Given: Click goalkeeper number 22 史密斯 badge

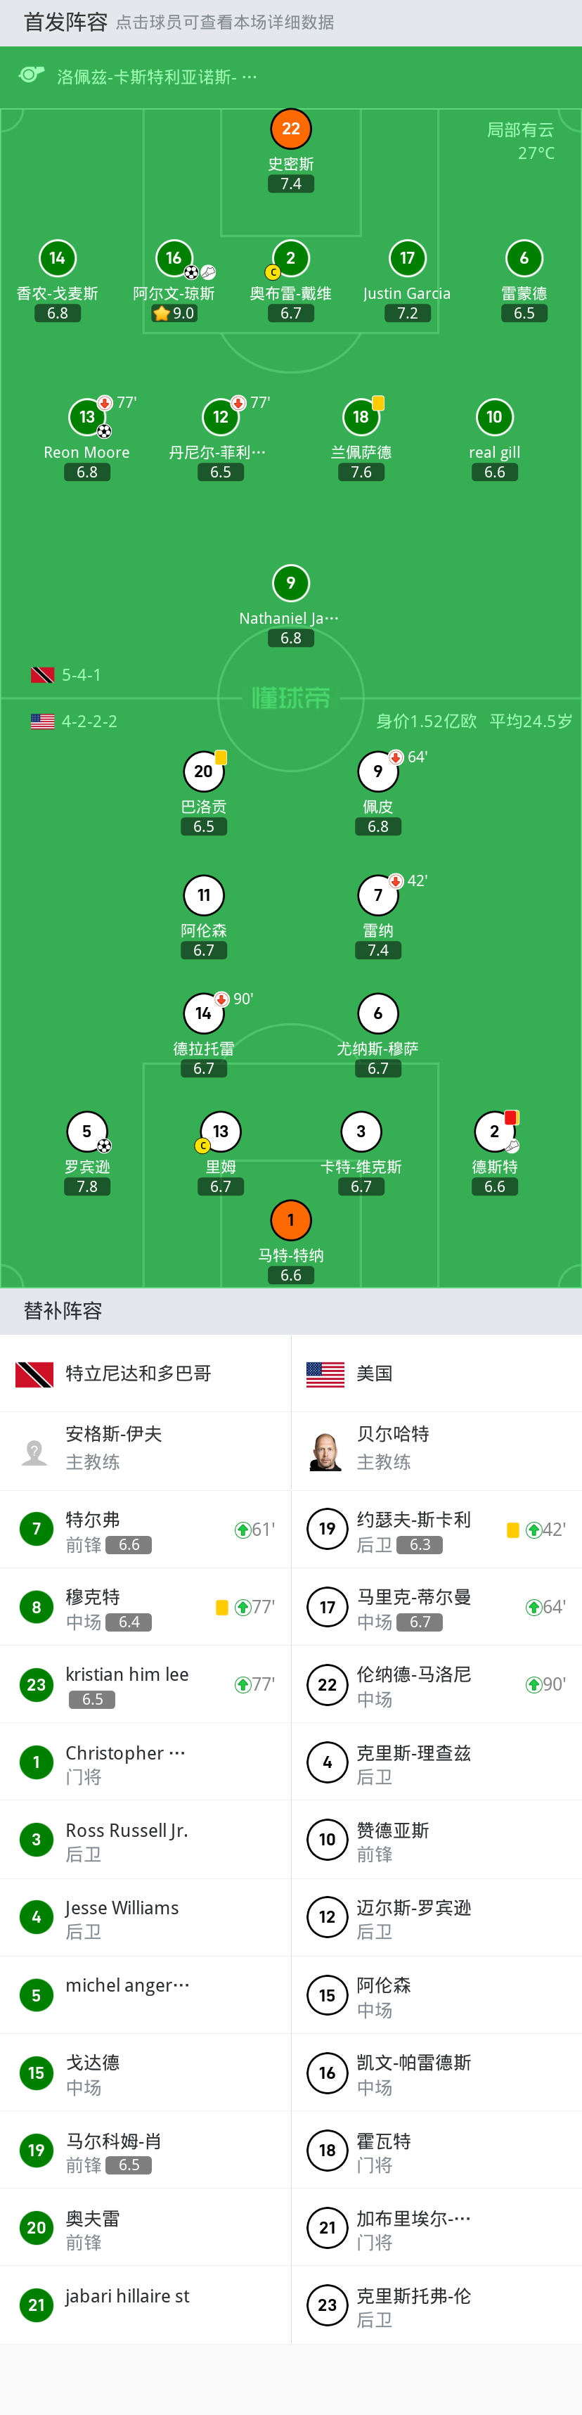Looking at the screenshot, I should pos(290,129).
